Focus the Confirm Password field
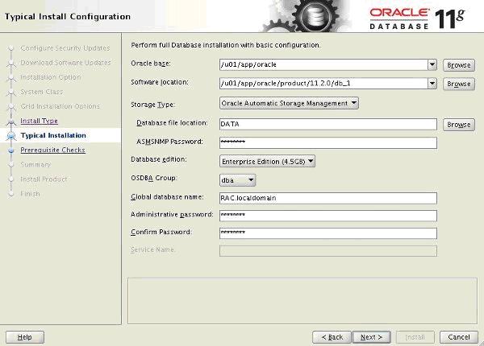 328,233
